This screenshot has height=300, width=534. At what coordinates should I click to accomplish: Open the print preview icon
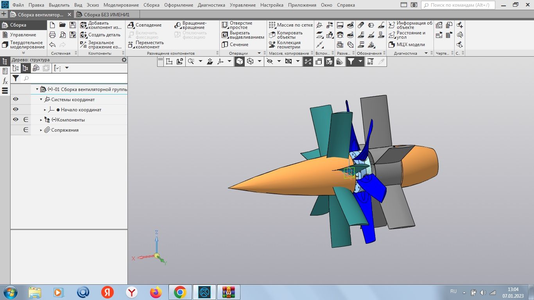tap(63, 35)
